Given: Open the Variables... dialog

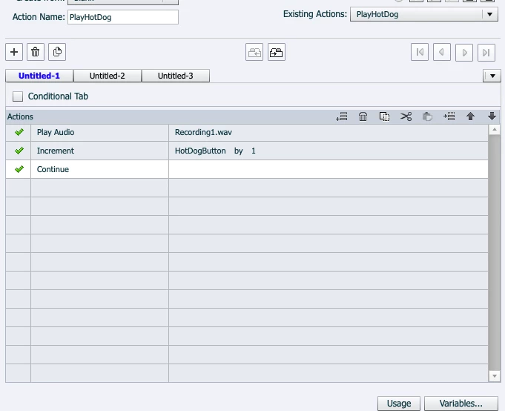Looking at the screenshot, I should click(461, 404).
